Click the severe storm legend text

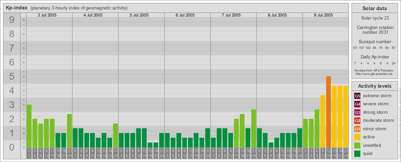(x=376, y=104)
